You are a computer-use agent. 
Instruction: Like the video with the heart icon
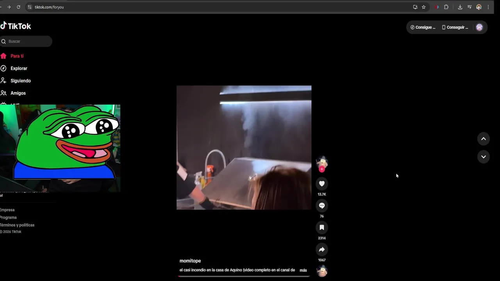(322, 184)
